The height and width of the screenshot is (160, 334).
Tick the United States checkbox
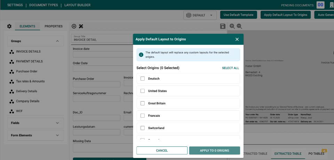[x=143, y=91]
